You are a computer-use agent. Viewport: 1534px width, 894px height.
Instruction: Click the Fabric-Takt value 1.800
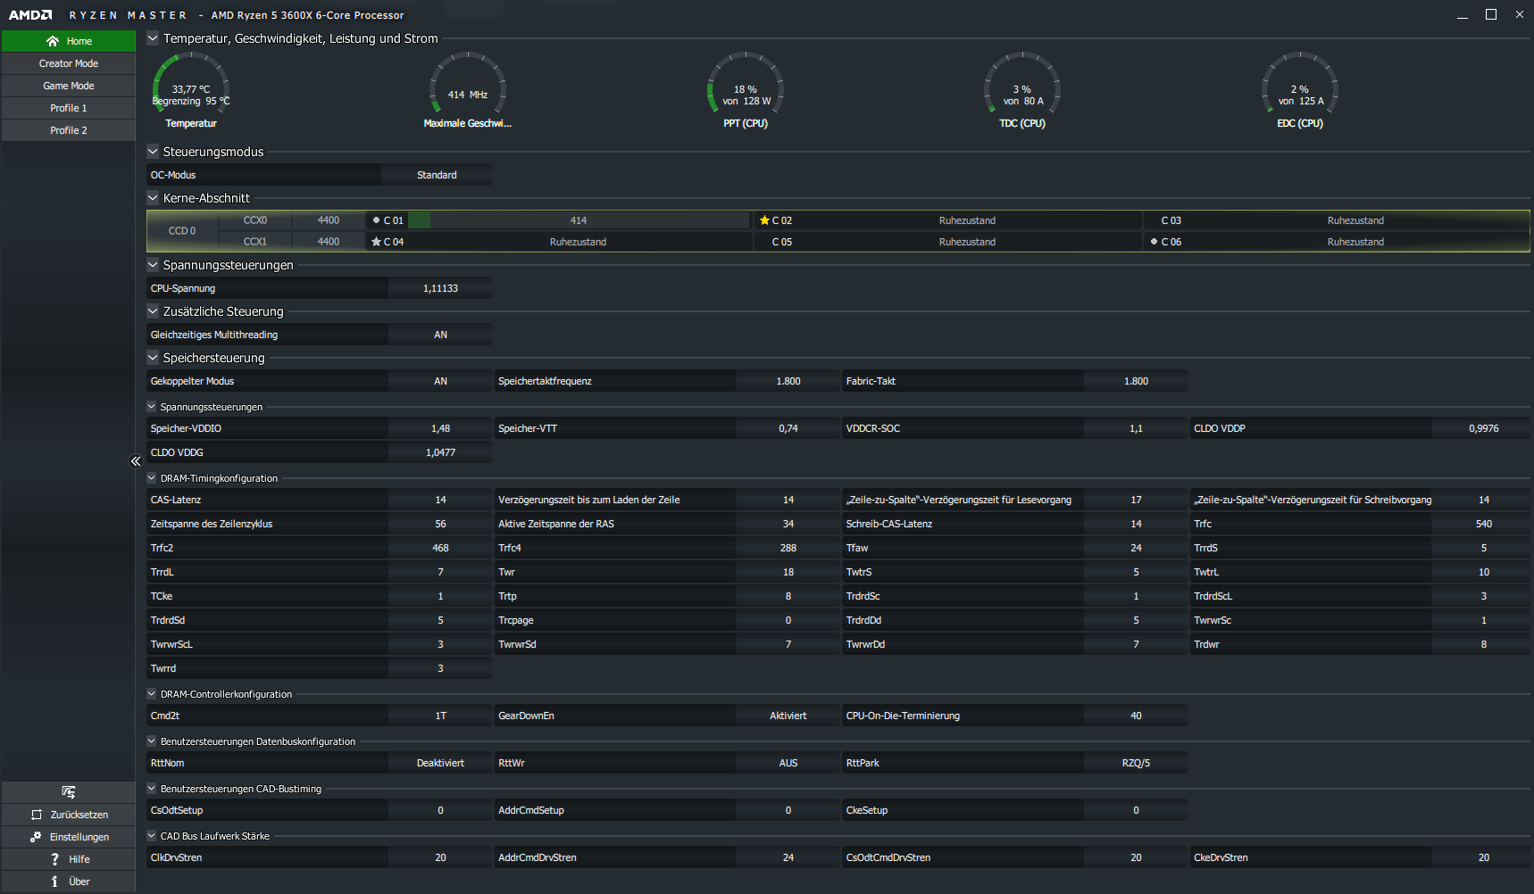tap(1136, 381)
